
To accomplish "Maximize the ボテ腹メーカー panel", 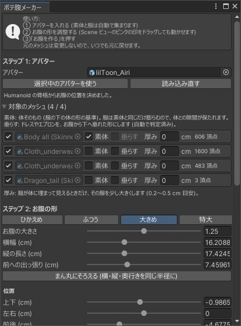I will coord(225,6).
